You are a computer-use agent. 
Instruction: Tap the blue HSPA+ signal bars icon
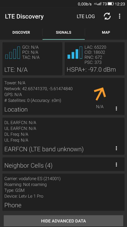point(75,52)
